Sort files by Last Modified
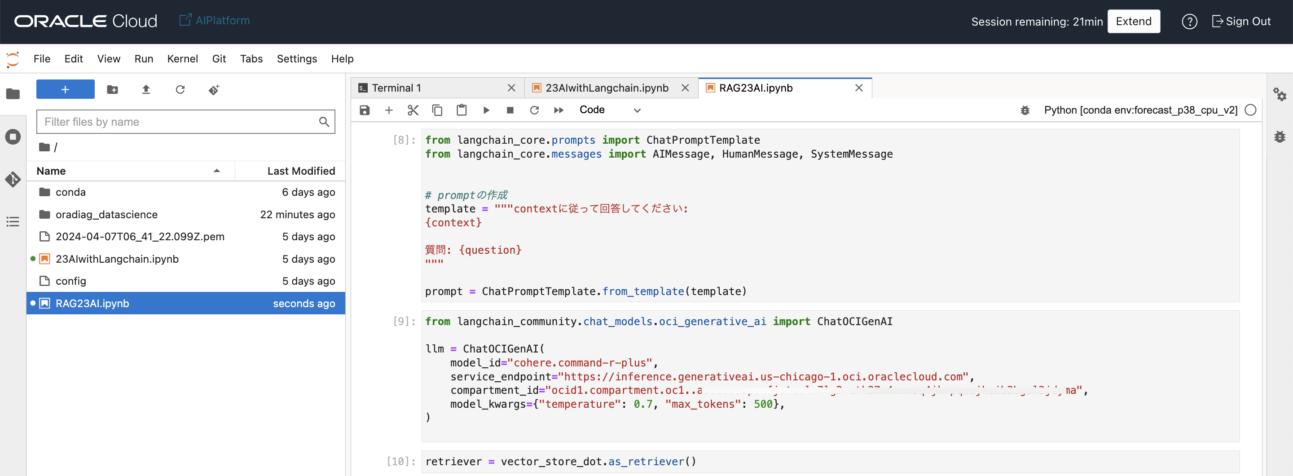The height and width of the screenshot is (476, 1293). point(290,171)
